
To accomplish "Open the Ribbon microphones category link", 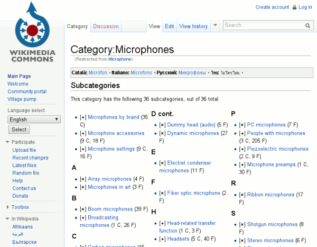I will tap(271, 195).
